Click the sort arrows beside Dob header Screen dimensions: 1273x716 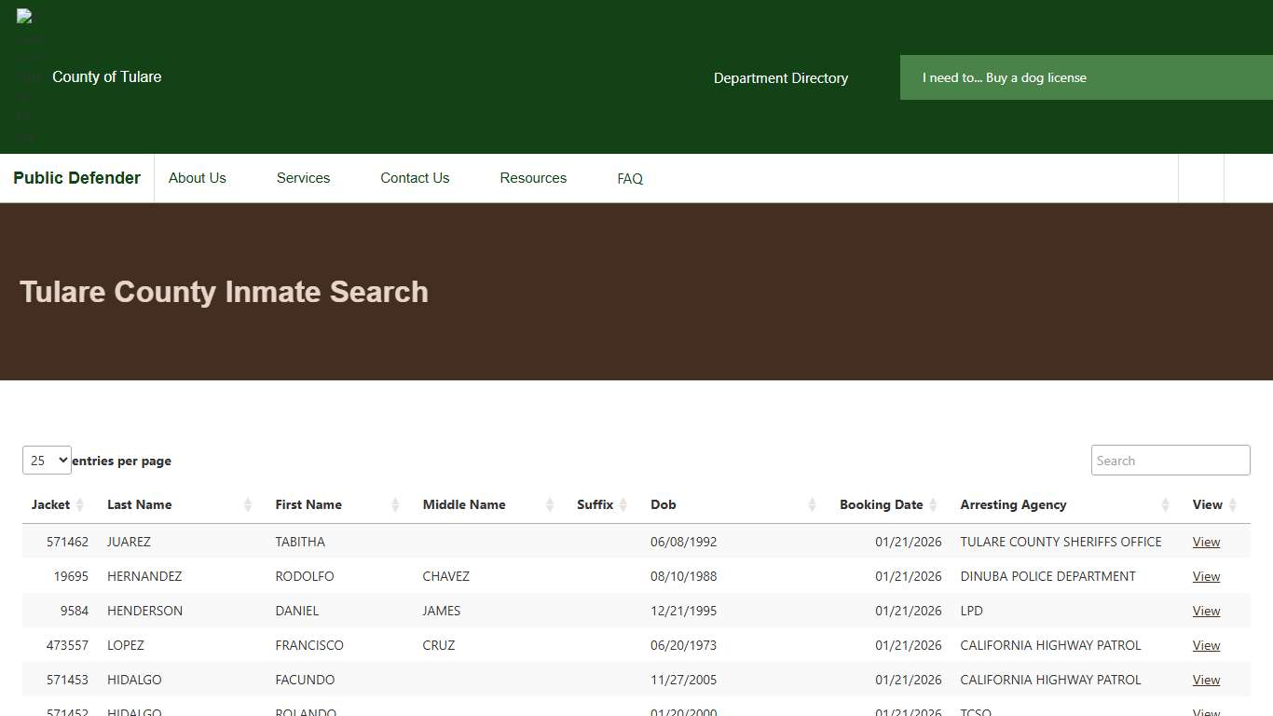point(813,504)
